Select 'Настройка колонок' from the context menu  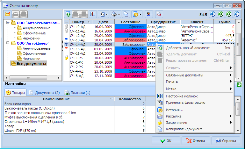coord(182,96)
